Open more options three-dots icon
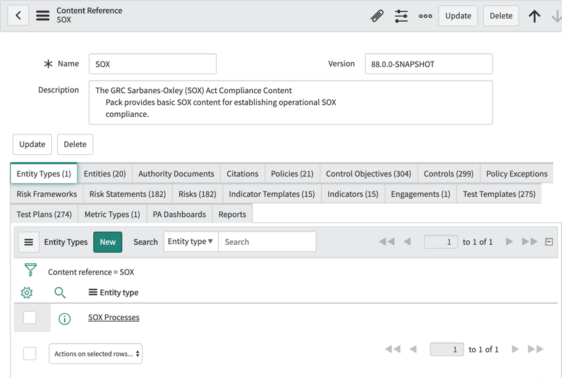The height and width of the screenshot is (378, 562). coord(425,16)
